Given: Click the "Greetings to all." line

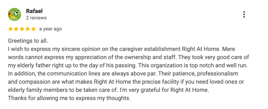Looking at the screenshot, I should [x=28, y=41].
